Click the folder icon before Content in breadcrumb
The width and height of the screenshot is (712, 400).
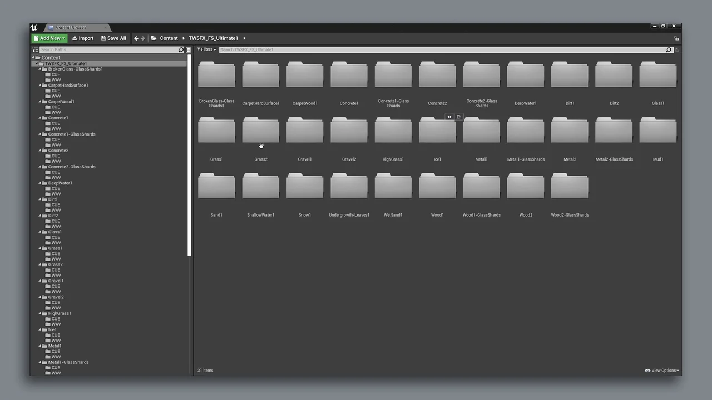point(155,38)
